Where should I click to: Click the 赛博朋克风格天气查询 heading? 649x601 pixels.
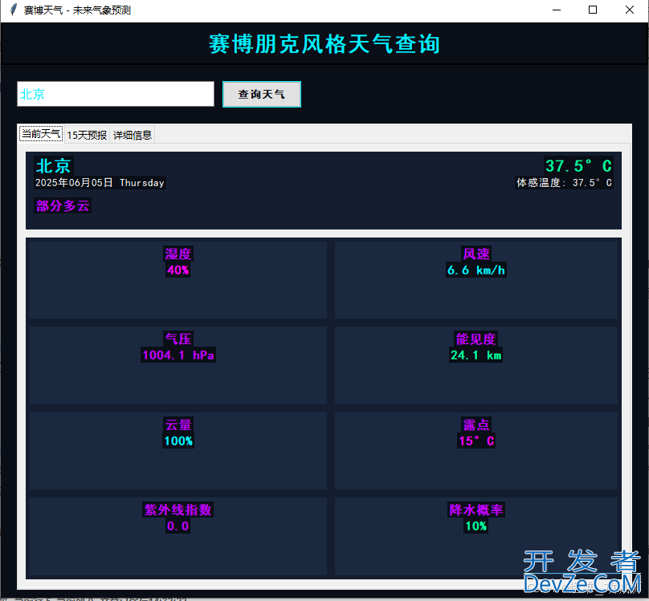(324, 44)
